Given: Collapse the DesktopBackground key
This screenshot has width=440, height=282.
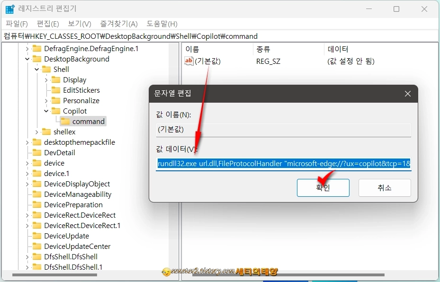Looking at the screenshot, I should pyautogui.click(x=27, y=59).
